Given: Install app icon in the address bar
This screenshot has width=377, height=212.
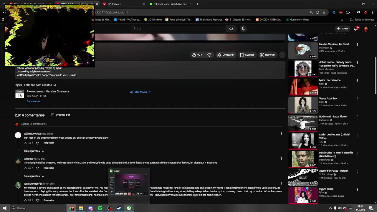Looking at the screenshot, I should coord(318,12).
